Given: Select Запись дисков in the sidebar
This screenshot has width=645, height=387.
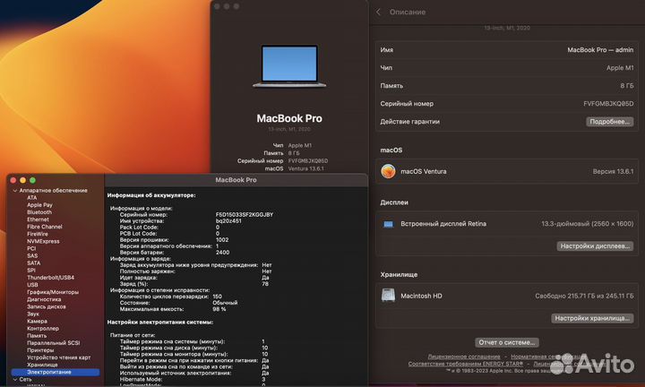Looking at the screenshot, I should click(x=47, y=306).
